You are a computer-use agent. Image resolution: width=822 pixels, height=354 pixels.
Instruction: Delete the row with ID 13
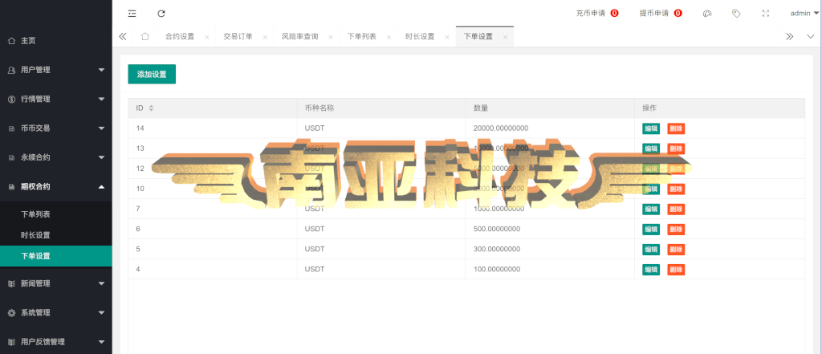pyautogui.click(x=676, y=149)
